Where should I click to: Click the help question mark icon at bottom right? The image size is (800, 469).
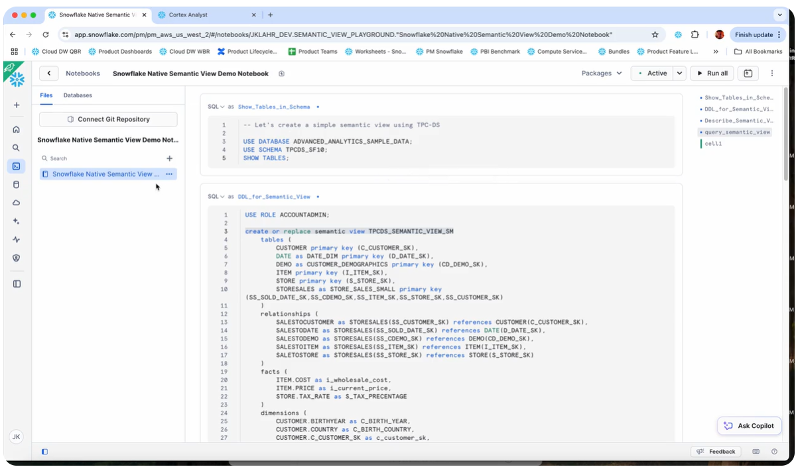point(774,452)
